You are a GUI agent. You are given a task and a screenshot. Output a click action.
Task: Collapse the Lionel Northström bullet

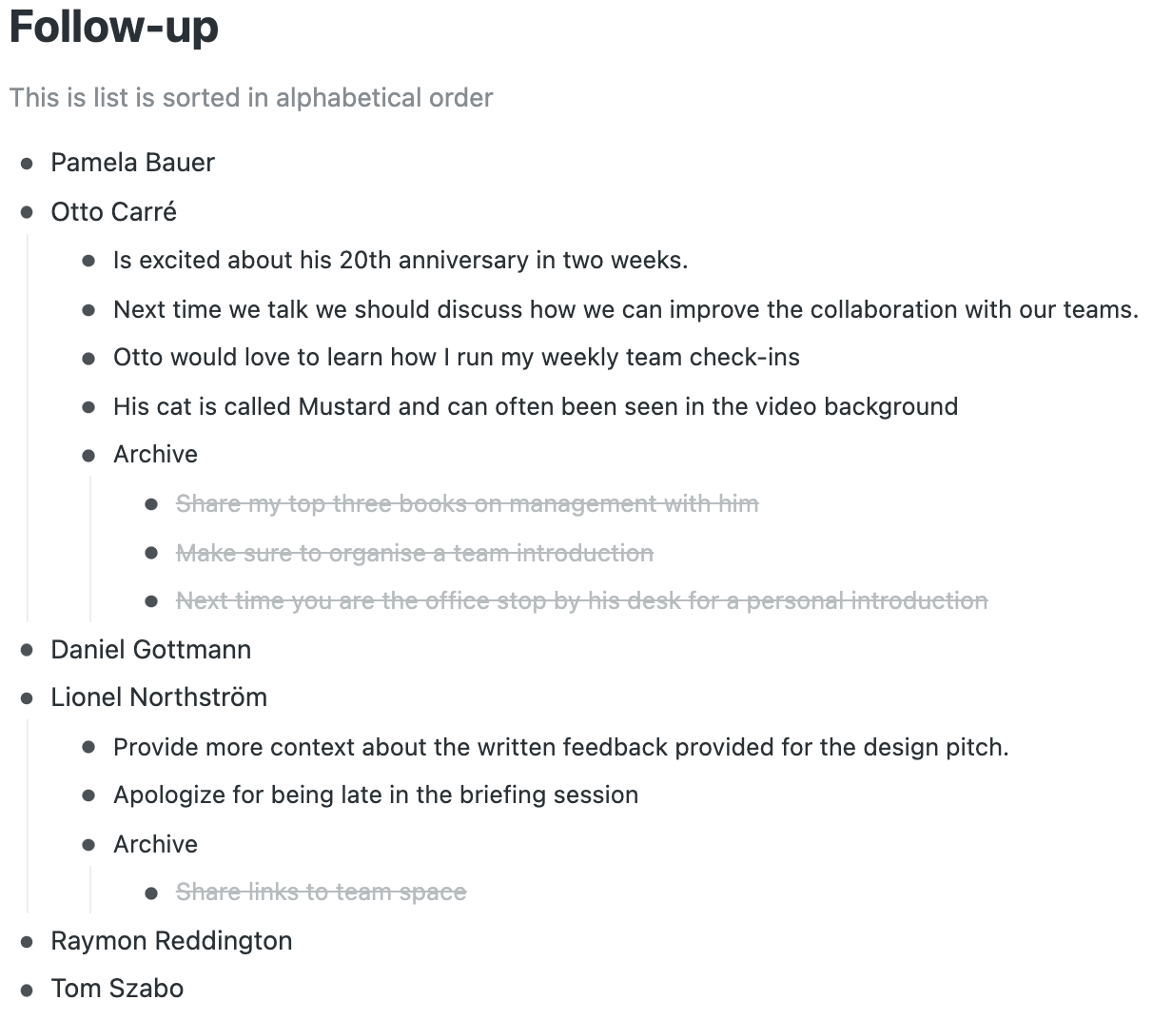(x=28, y=698)
